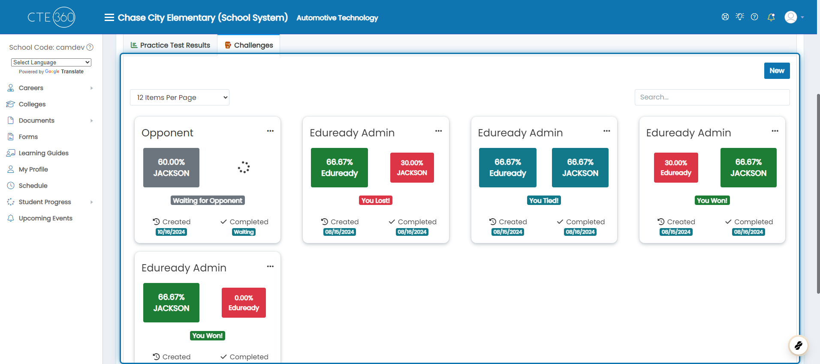Click the Schedule clock icon
Viewport: 820px width, 364px height.
[11, 186]
